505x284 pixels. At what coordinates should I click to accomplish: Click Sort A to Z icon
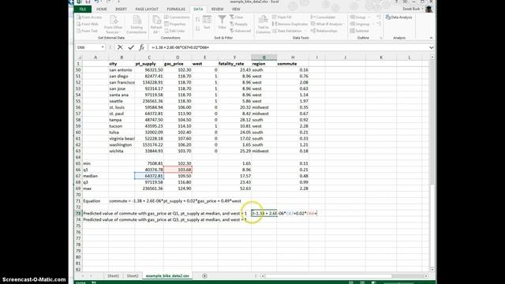coord(198,20)
